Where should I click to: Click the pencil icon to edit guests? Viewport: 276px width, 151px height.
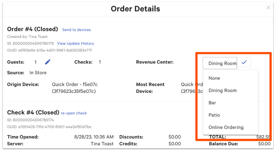(48, 62)
